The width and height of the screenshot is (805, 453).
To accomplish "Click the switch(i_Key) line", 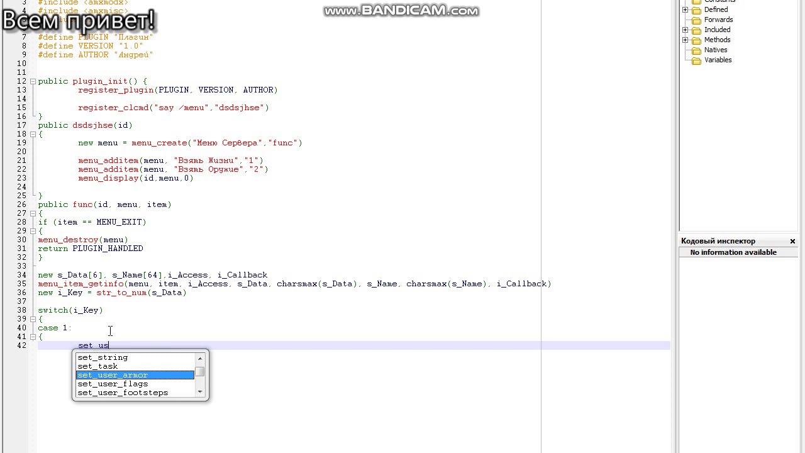I will coord(70,310).
